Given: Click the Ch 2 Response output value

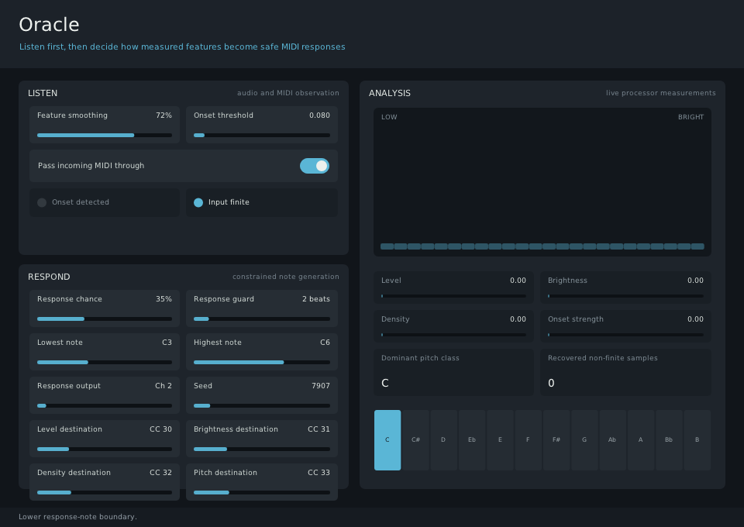Looking at the screenshot, I should point(164,386).
